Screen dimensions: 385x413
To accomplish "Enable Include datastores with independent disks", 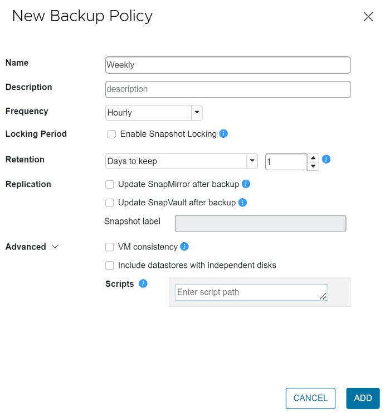I will [110, 265].
